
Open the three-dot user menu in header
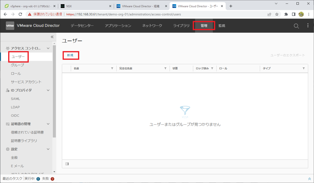pos(308,26)
